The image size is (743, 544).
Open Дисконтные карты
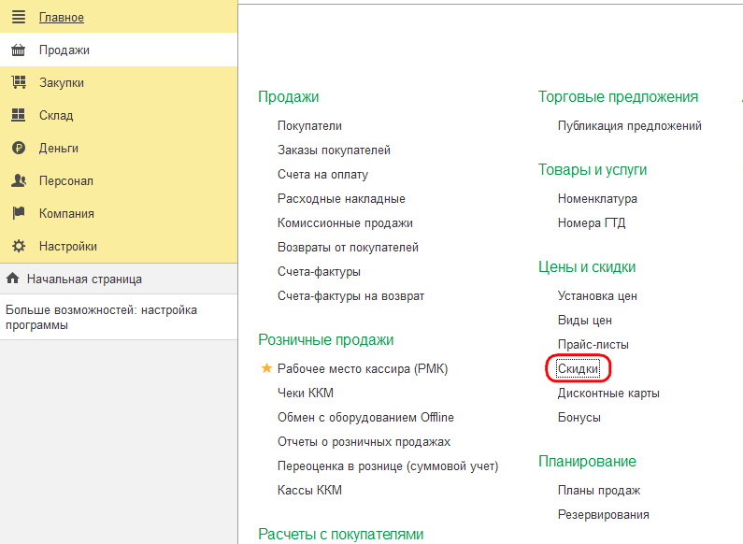coord(608,394)
